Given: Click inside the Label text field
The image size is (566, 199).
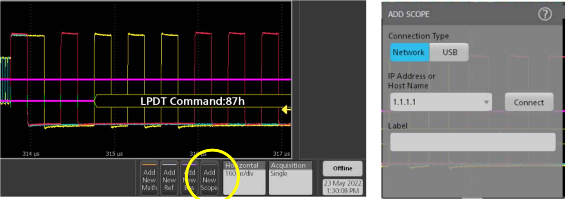Looking at the screenshot, I should 473,142.
